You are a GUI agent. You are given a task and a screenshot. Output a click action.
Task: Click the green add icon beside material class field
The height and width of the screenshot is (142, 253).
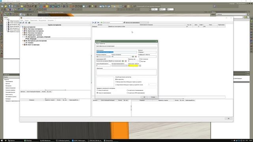[x=133, y=57]
